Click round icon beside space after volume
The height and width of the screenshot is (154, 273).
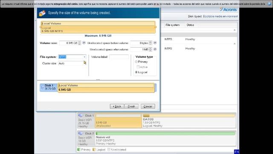pos(155,49)
